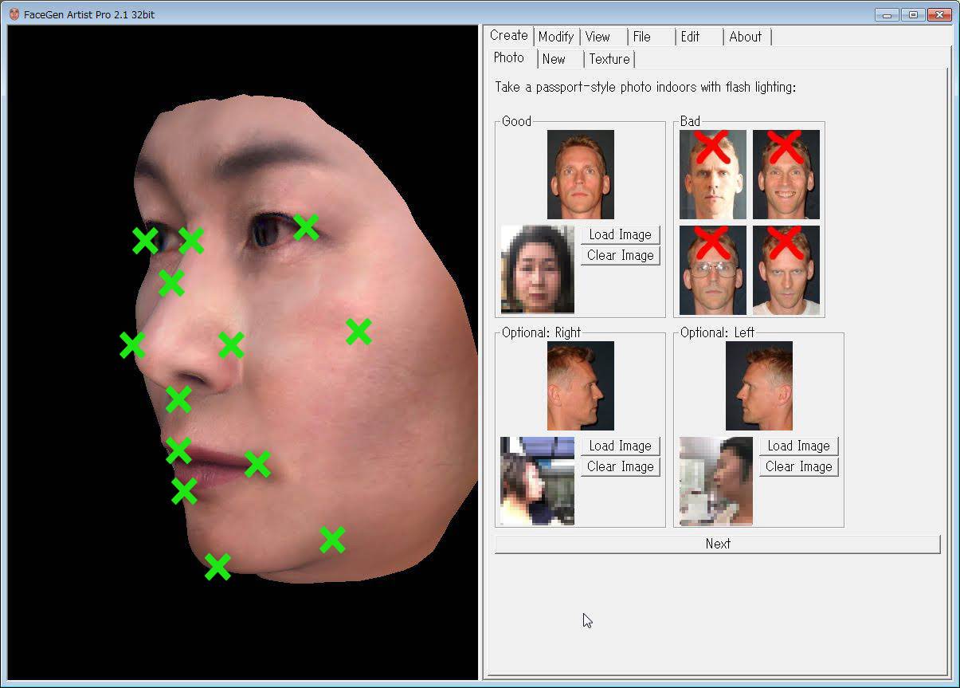Open the Texture sub-tab
Screen dimensions: 960x688
(x=609, y=59)
